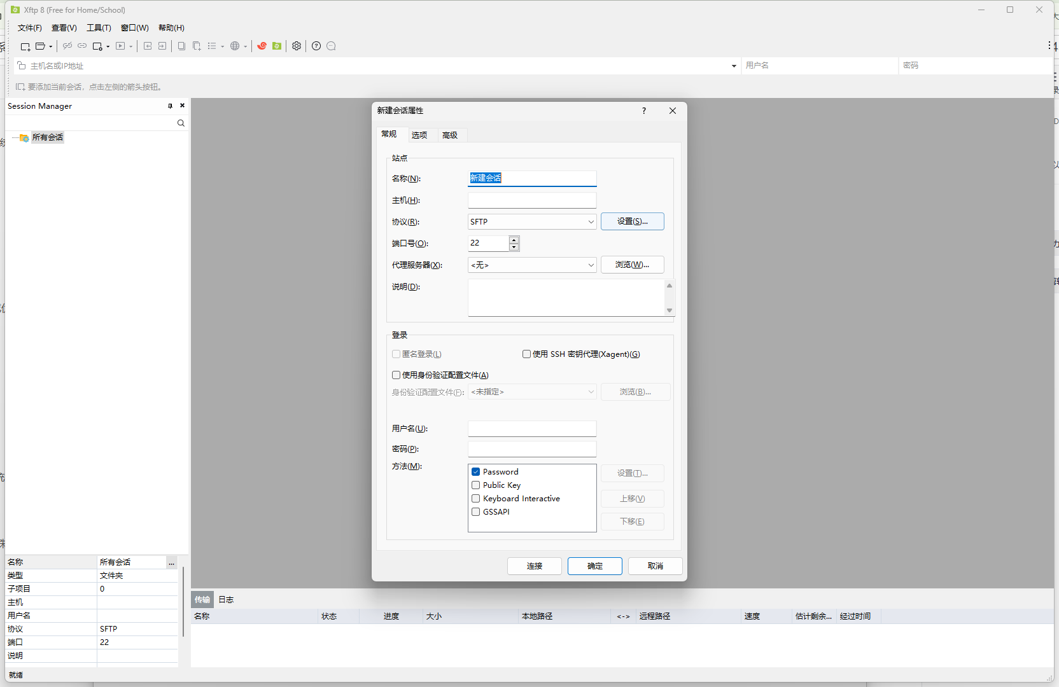
Task: Click the ellipsis button in the 名称 property row
Action: 172,562
